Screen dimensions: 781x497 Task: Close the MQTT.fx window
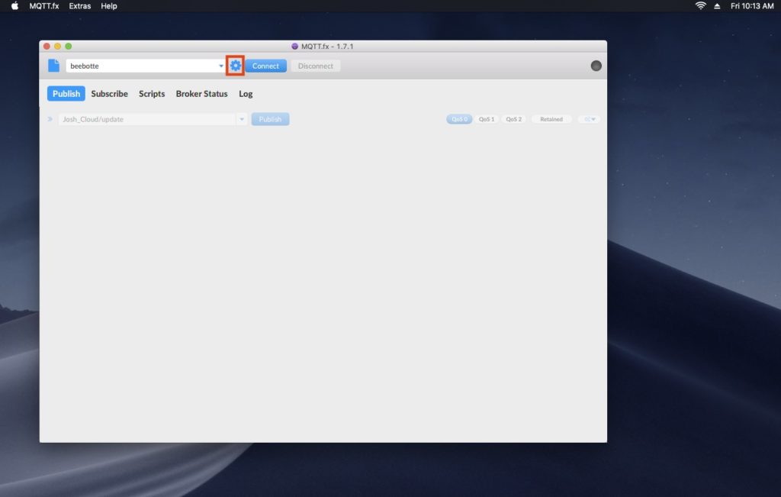point(47,46)
